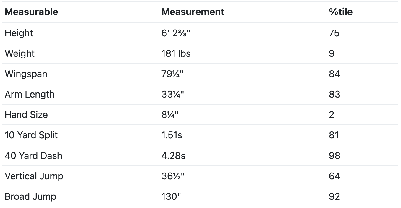Click the 130" broad jump value
This screenshot has width=401, height=208.
click(171, 196)
